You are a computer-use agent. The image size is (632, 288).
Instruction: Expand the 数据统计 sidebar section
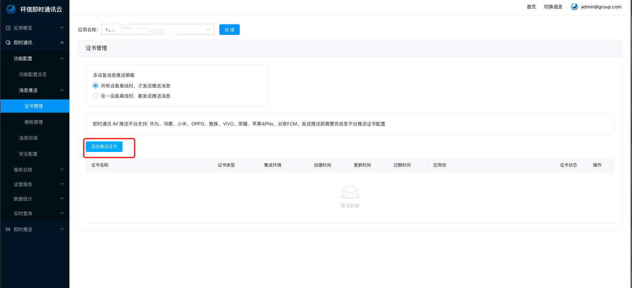34,199
